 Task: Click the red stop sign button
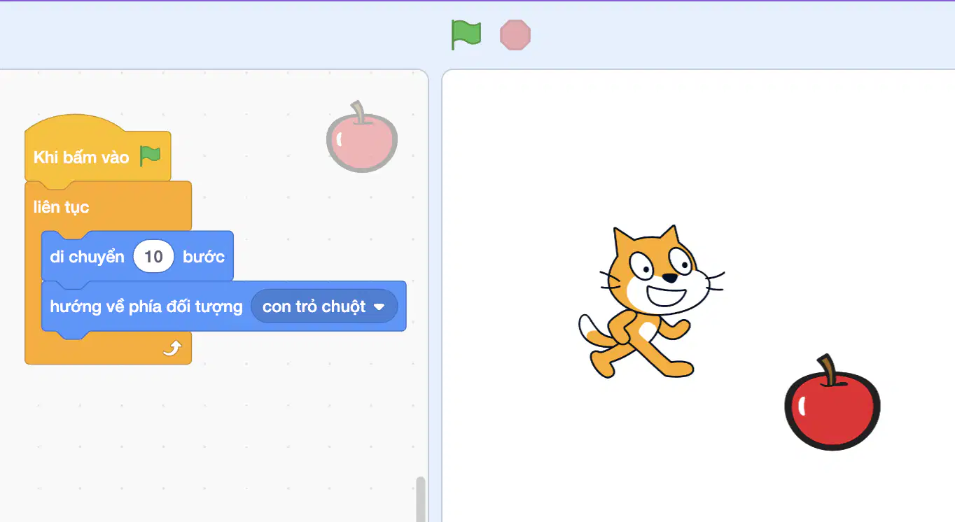pyautogui.click(x=515, y=35)
